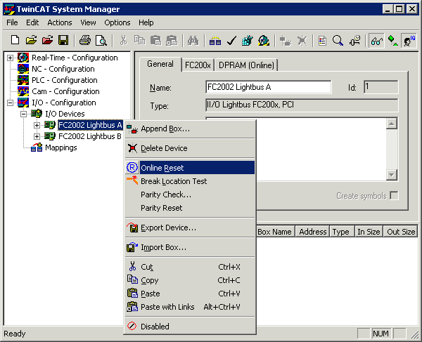
Task: Click the comment box scroll up arrow
Action: click(392, 124)
